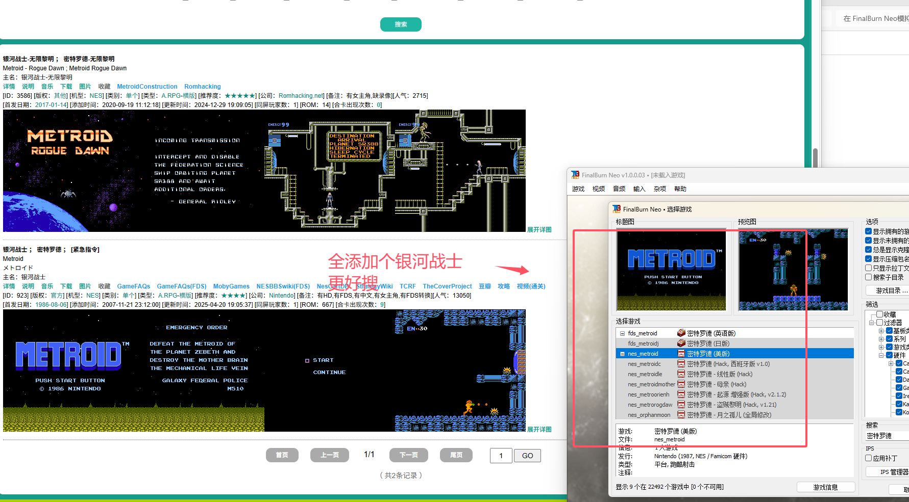
Task: Click 展开详图 under Metroid screenshots
Action: 539,430
